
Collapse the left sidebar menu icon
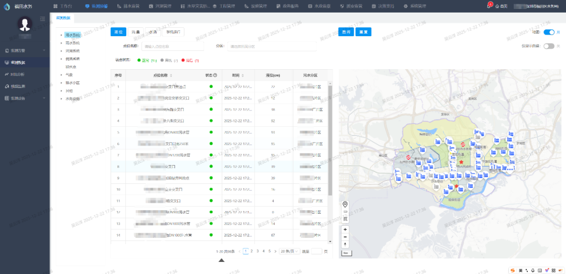[x=42, y=19]
